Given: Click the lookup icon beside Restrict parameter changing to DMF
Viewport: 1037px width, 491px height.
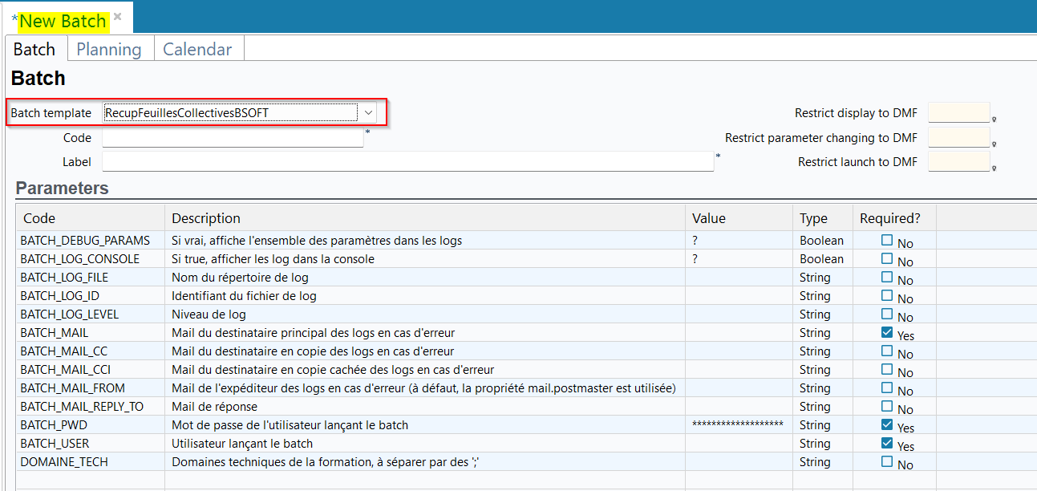Looking at the screenshot, I should coord(994,144).
